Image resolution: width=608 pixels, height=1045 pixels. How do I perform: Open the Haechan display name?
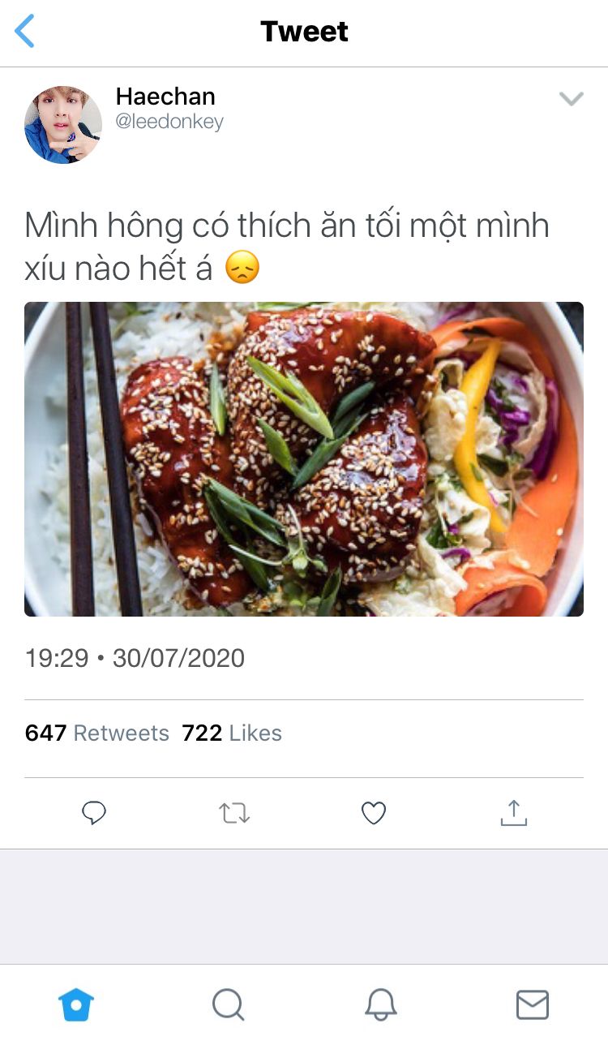[165, 97]
